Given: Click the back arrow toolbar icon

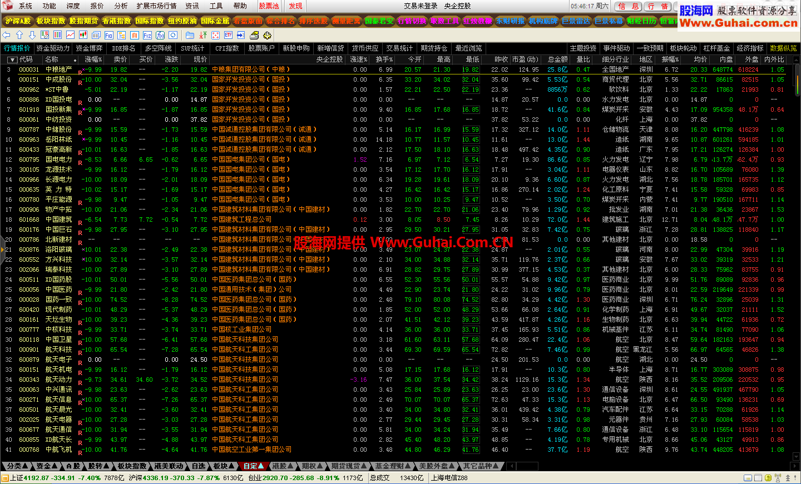Looking at the screenshot, I should [6, 35].
